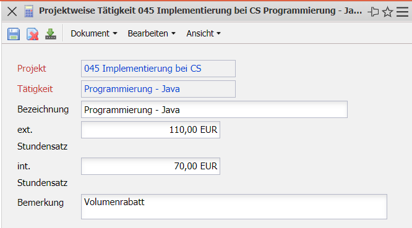This screenshot has width=412, height=228.
Task: Open the Ansicht dropdown menu
Action: click(x=204, y=33)
